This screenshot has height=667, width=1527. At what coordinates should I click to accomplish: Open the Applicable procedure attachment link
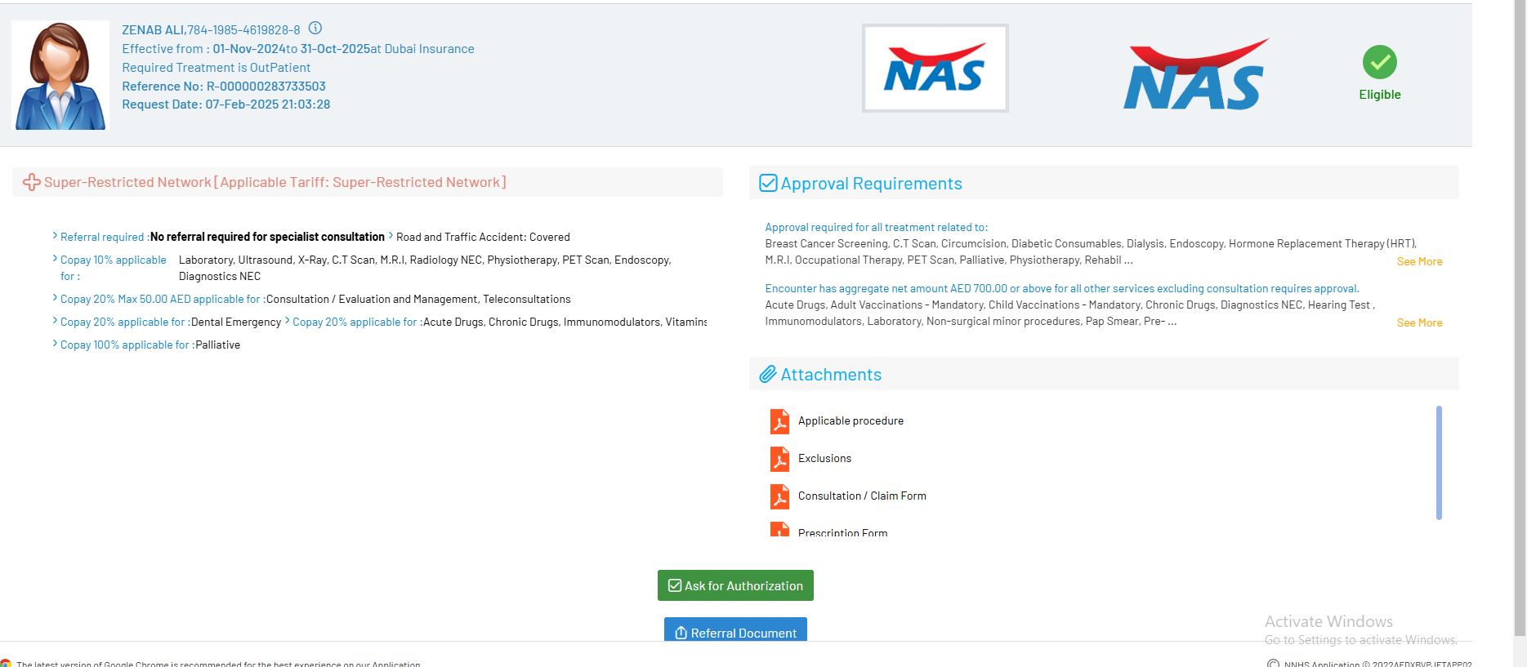tap(851, 421)
